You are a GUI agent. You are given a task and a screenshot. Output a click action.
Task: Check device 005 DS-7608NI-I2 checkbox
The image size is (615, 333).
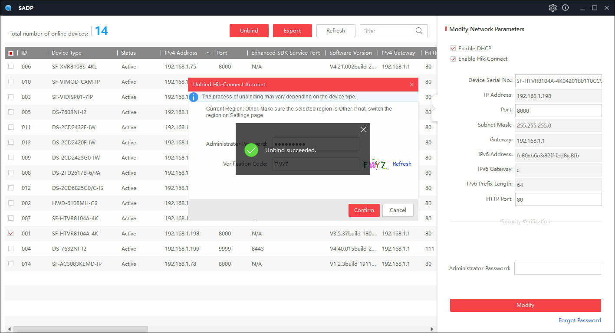(11, 112)
